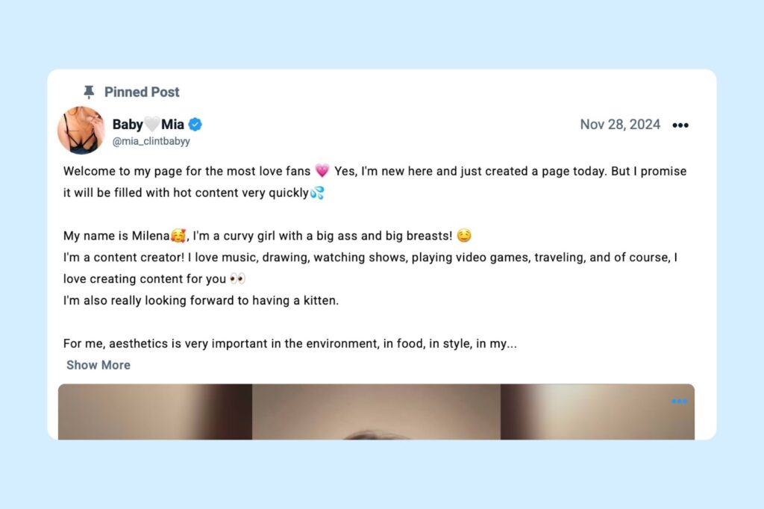The height and width of the screenshot is (509, 764).
Task: Open the blue three-dot menu on the media
Action: pyautogui.click(x=679, y=402)
